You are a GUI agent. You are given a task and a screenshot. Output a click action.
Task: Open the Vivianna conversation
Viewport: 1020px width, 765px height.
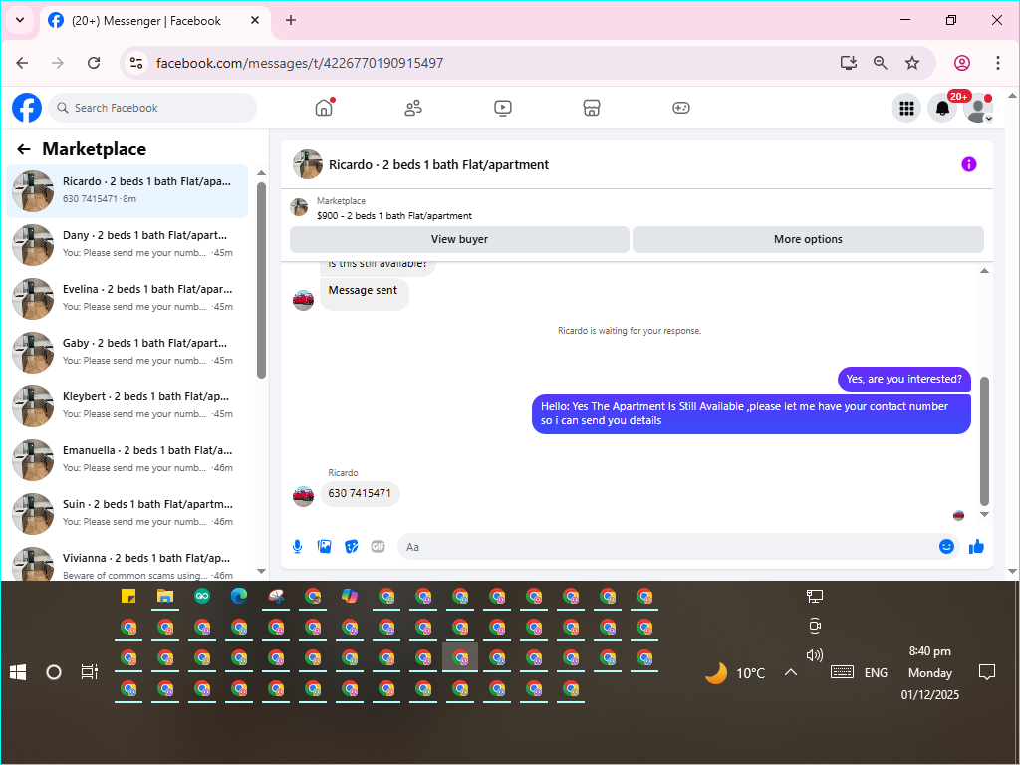pyautogui.click(x=127, y=564)
